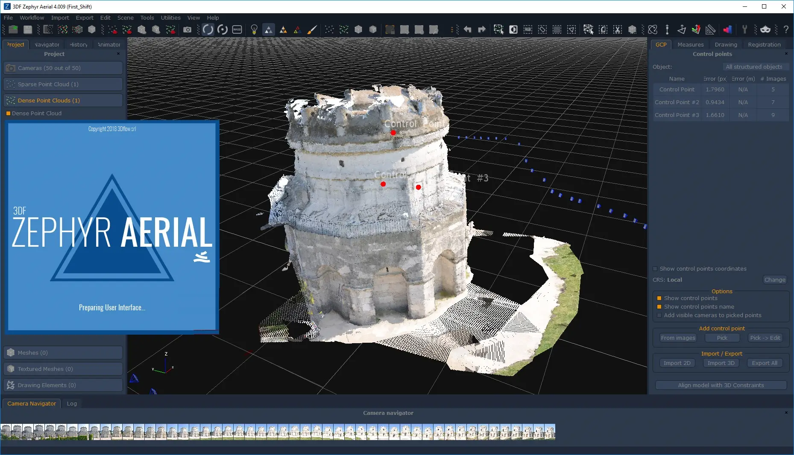The width and height of the screenshot is (794, 455).
Task: Select the RGB color selection tool
Action: pos(528,29)
